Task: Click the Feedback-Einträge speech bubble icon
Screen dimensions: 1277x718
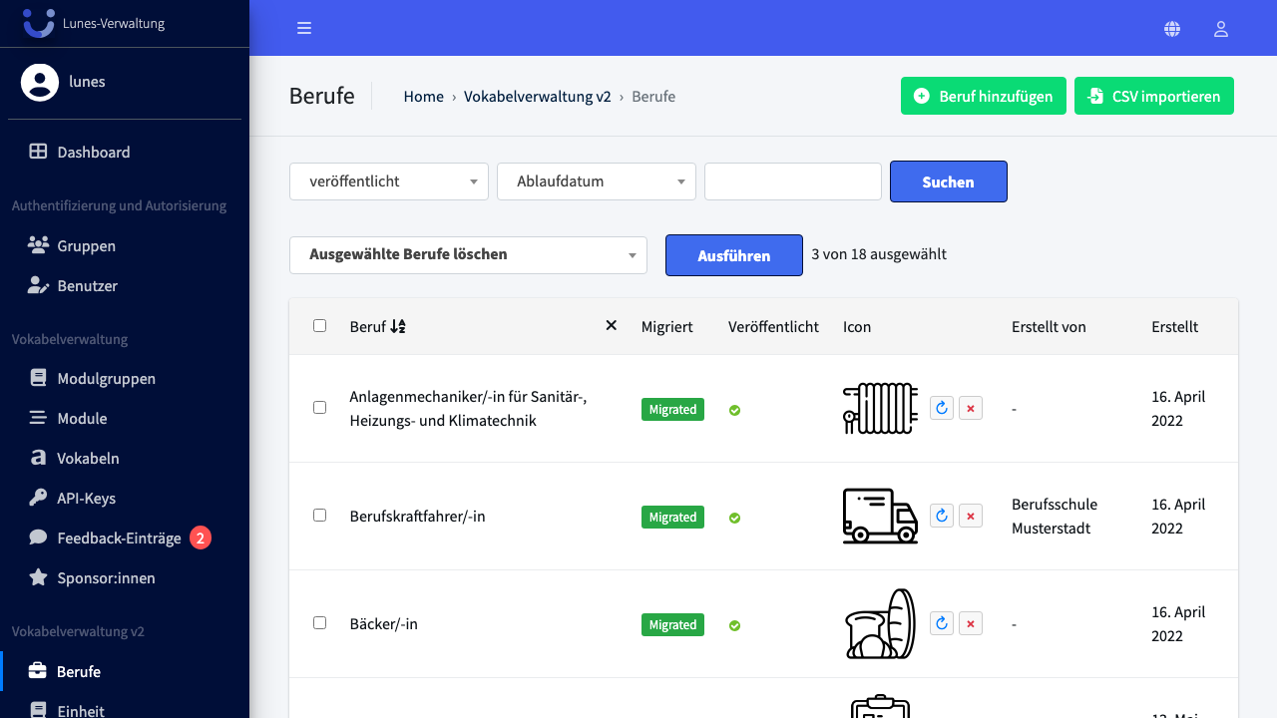Action: [38, 538]
